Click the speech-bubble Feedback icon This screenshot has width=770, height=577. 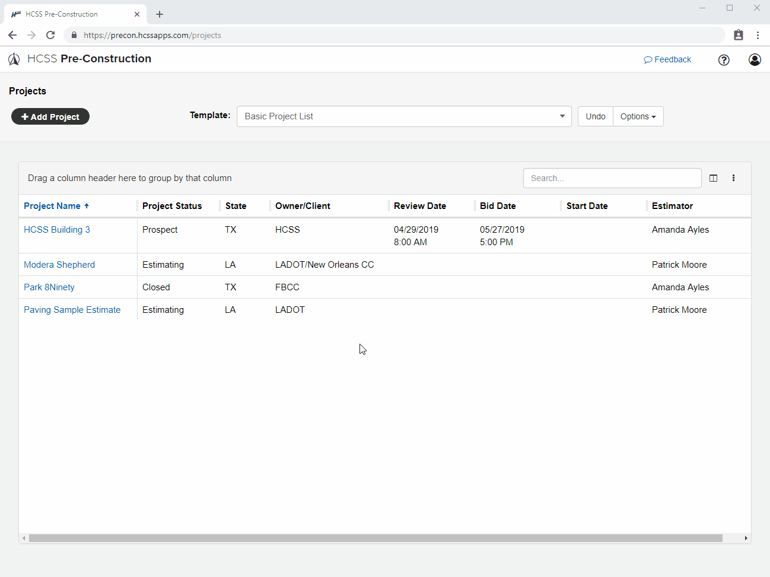click(648, 59)
